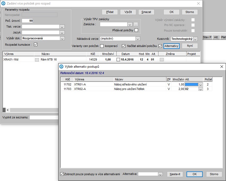Click the gray square button next to XRA01-16d

pos(37,60)
